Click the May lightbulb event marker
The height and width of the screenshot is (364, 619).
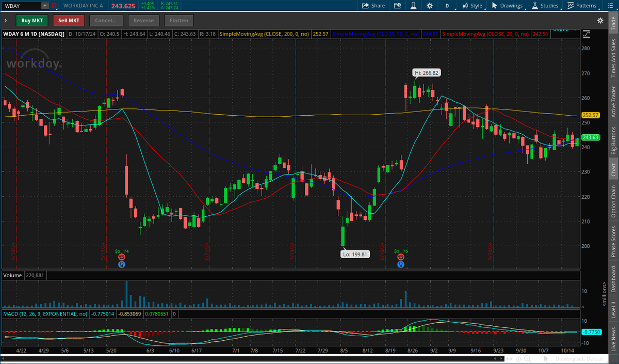point(122,264)
